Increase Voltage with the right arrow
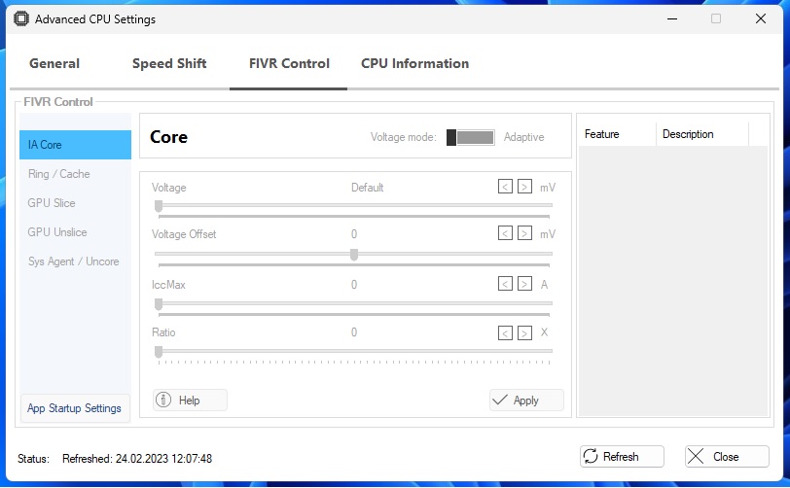 (x=524, y=187)
